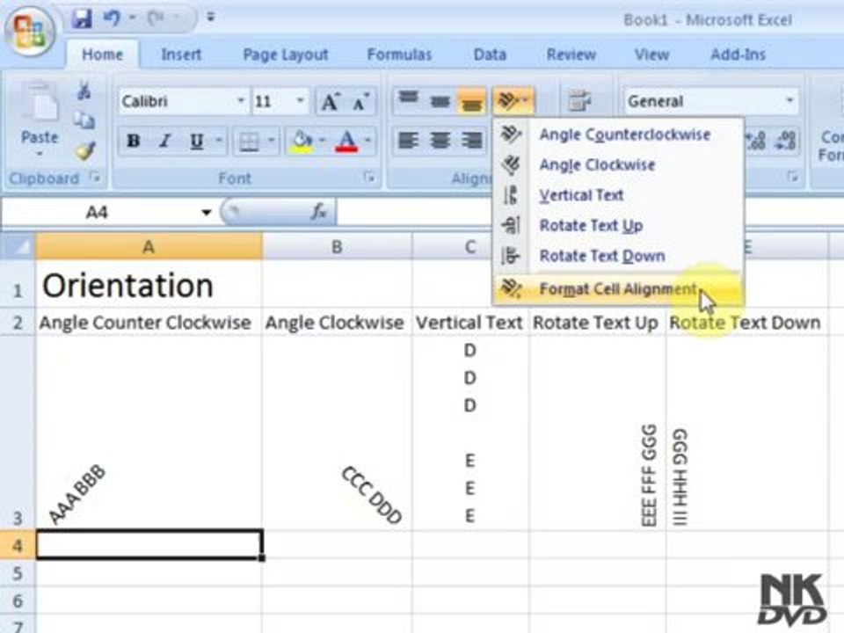The width and height of the screenshot is (844, 633).
Task: Open the Fill Color dropdown arrow
Action: 322,141
